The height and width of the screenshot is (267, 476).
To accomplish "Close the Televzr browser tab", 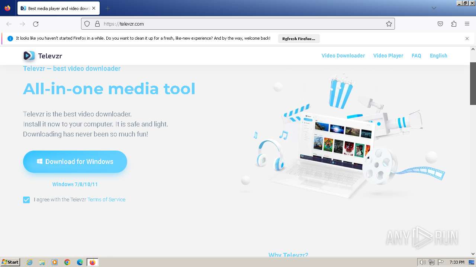I will pos(94,8).
